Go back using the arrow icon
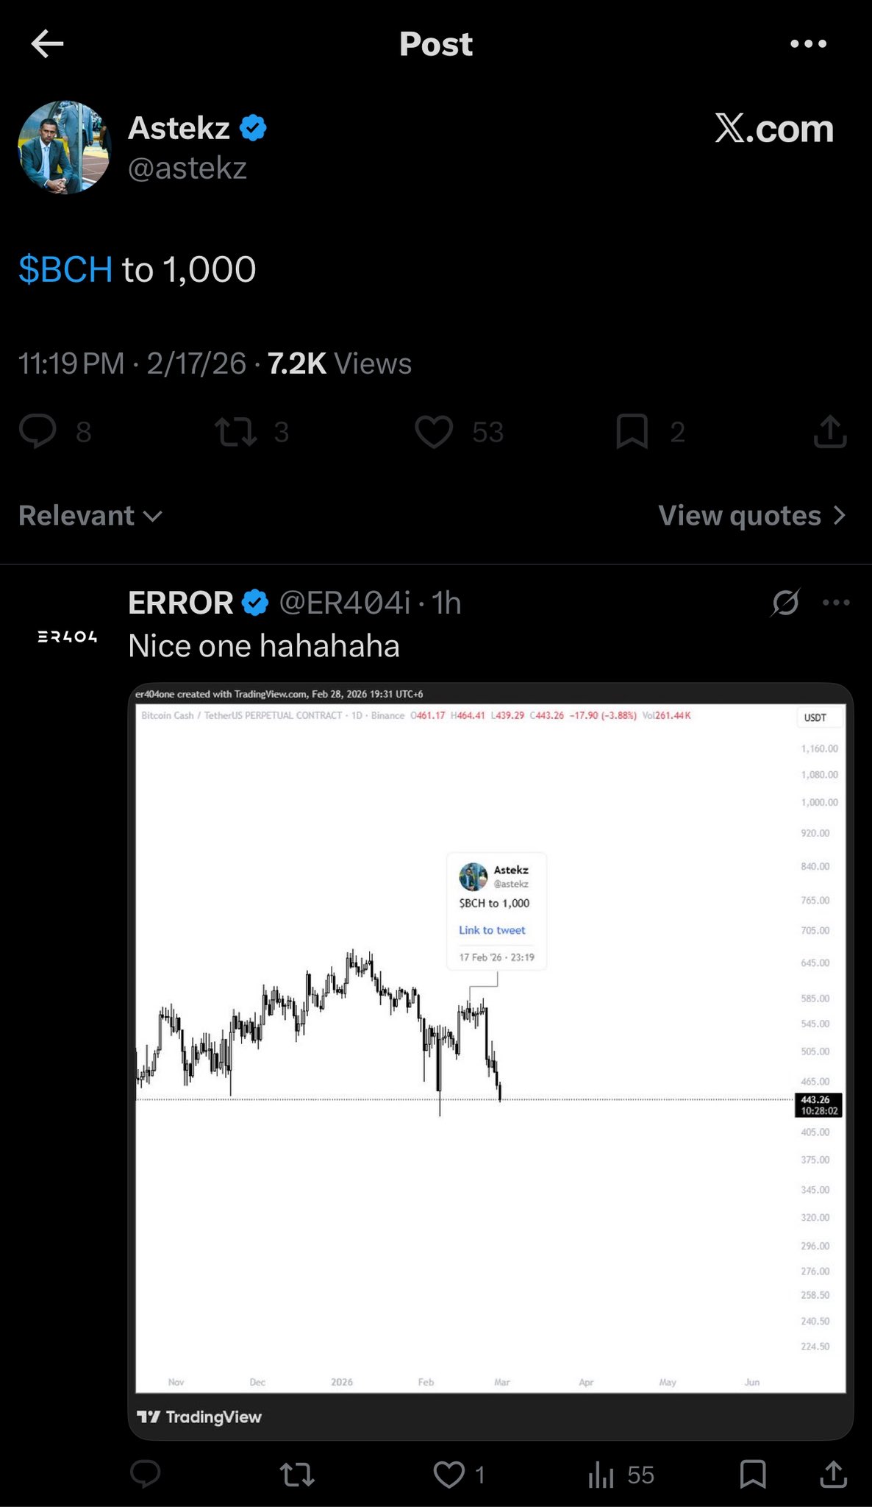Screen dimensions: 872x1507 coord(48,44)
